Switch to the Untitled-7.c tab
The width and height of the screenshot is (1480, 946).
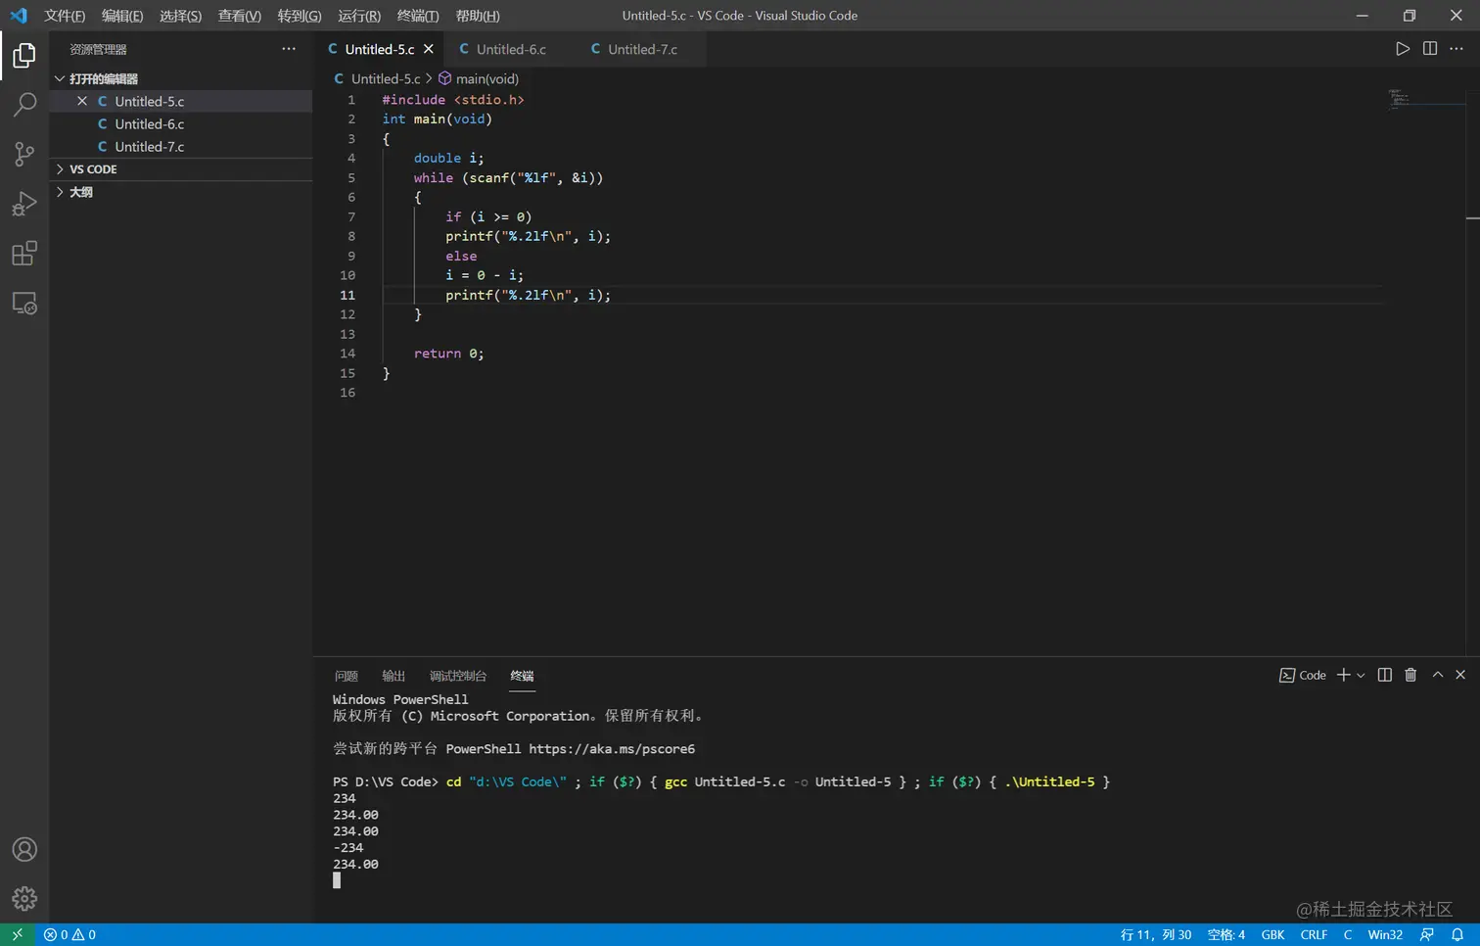point(640,49)
